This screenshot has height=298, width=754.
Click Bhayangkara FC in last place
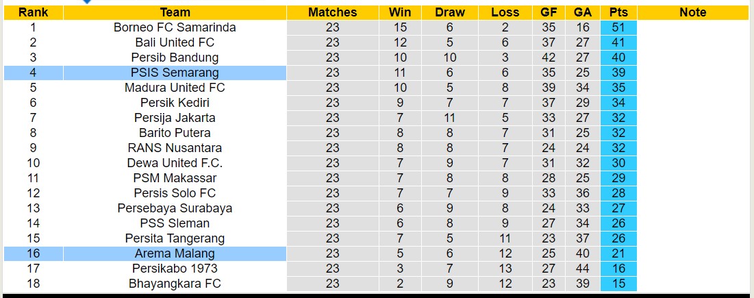(175, 284)
